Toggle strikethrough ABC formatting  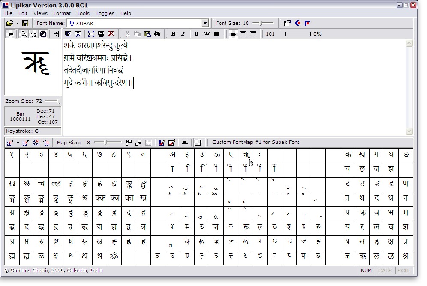pyautogui.click(x=207, y=34)
